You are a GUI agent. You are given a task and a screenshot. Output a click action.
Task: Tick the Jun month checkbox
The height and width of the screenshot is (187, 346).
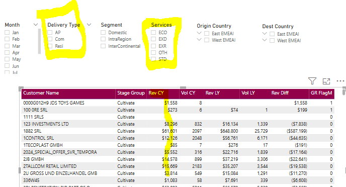[7, 66]
